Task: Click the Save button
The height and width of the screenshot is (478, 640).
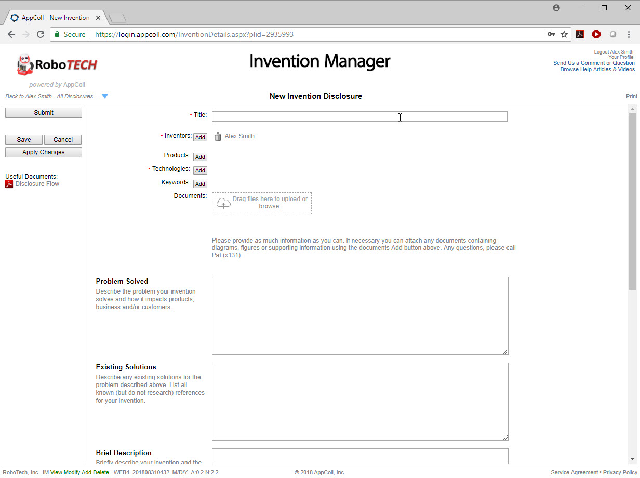Action: pyautogui.click(x=24, y=140)
